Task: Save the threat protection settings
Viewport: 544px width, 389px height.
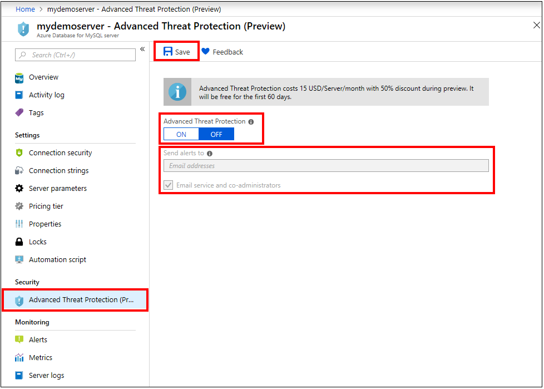Action: (x=176, y=51)
